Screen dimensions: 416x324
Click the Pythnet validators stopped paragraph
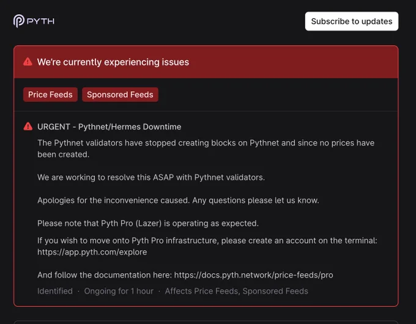point(206,149)
